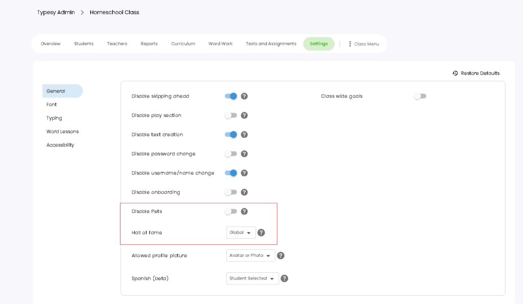Switch on Class wide goals toggle
The image size is (523, 304).
420,96
